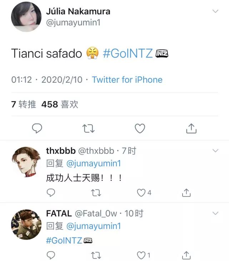Open #GoINTZ hashtag in main tweet

coord(128,54)
